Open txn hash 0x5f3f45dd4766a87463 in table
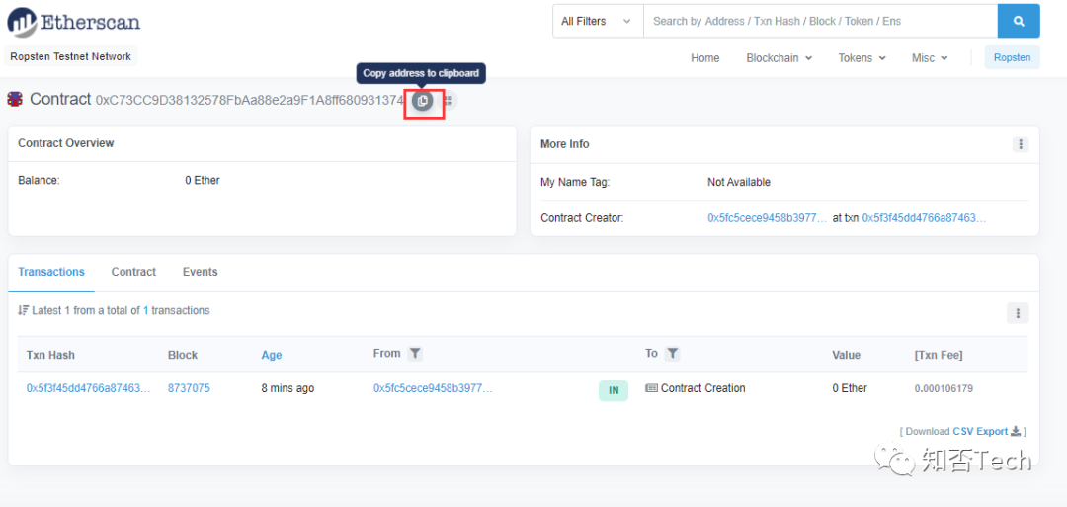 pyautogui.click(x=89, y=388)
